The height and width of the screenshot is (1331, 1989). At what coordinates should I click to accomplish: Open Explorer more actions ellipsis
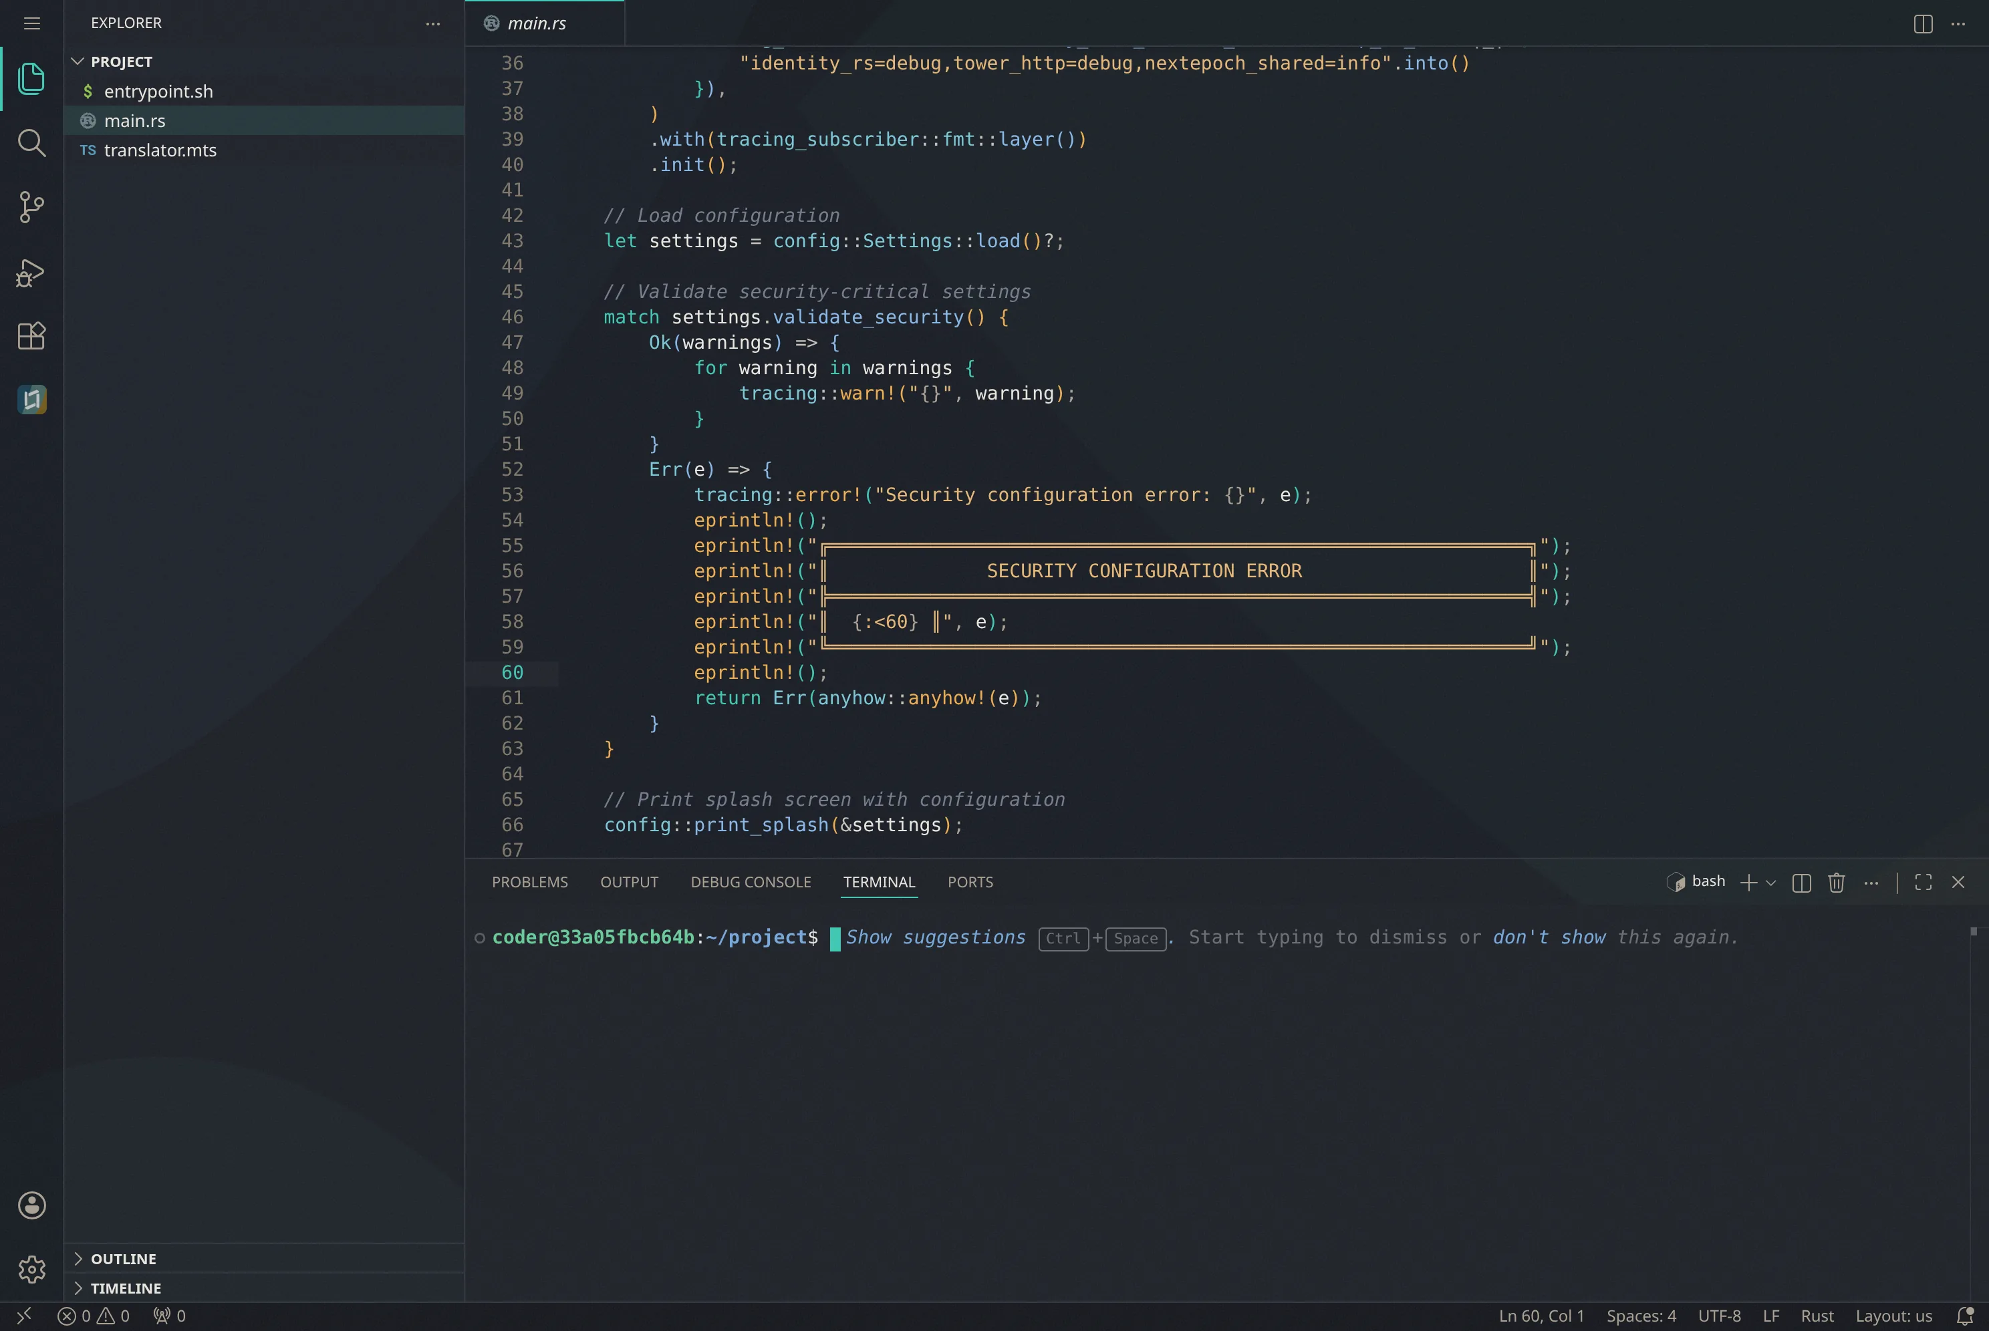tap(433, 23)
